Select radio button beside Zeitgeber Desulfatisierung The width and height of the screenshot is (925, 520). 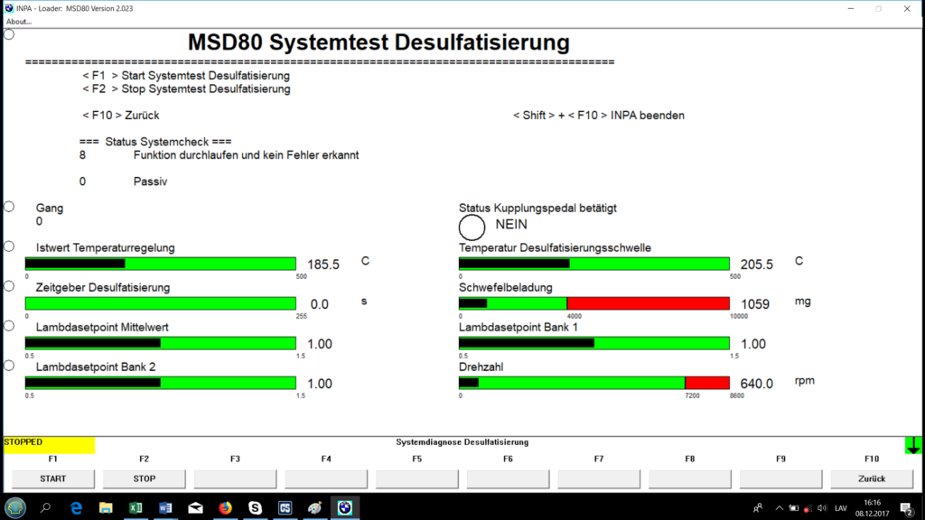9,286
